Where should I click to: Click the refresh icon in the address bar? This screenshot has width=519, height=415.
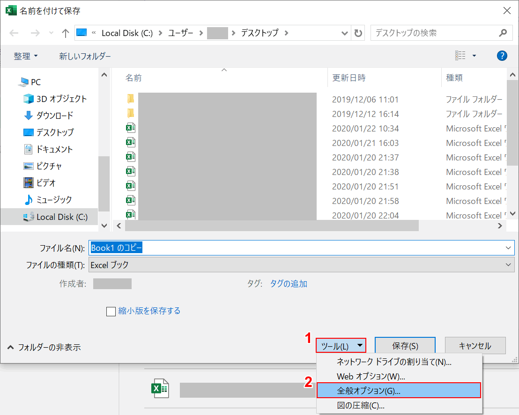pyautogui.click(x=359, y=33)
